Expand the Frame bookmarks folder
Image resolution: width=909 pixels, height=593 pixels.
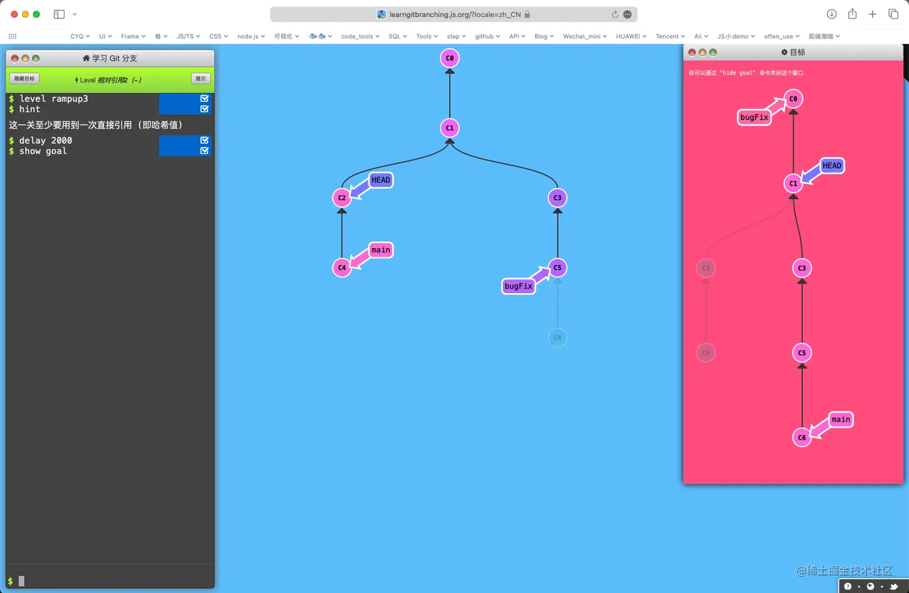pyautogui.click(x=133, y=37)
